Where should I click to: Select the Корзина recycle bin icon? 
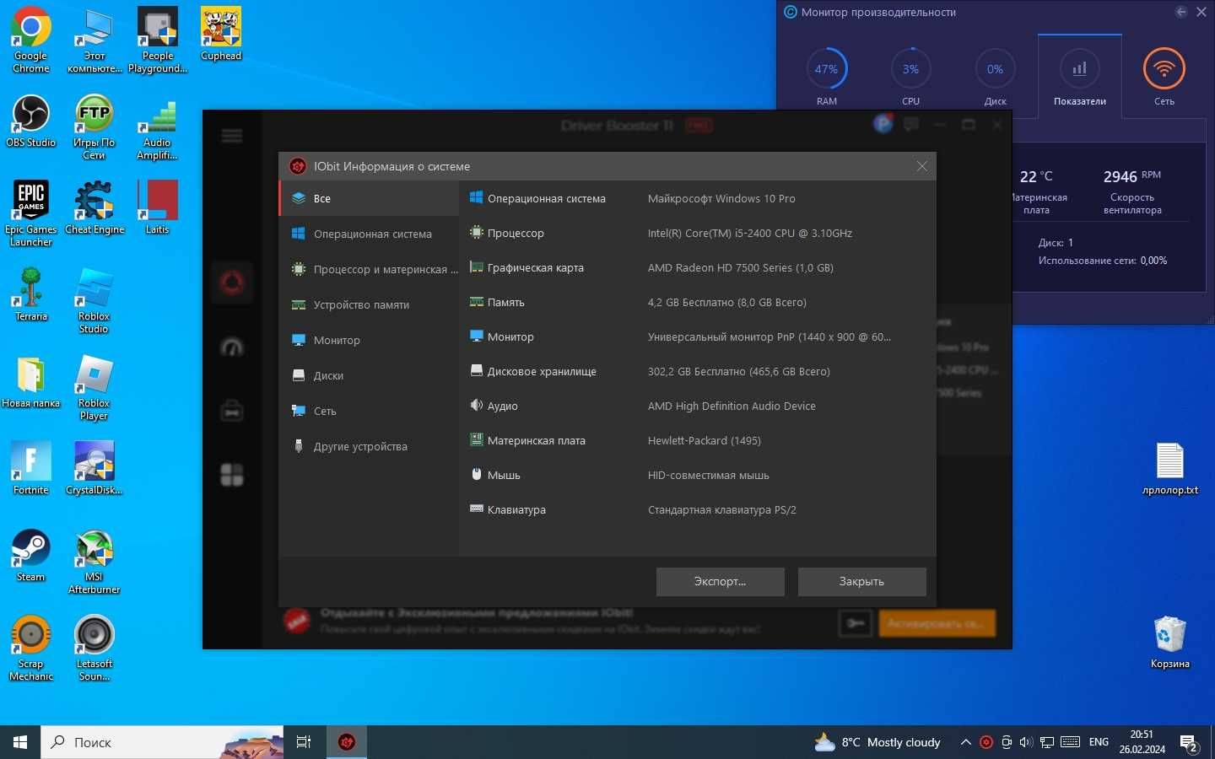pos(1170,643)
